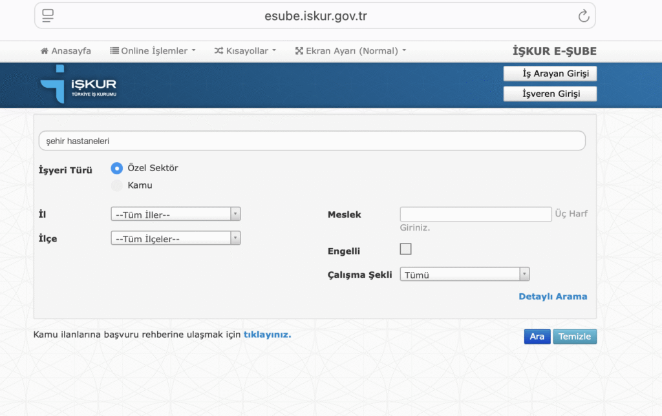Image resolution: width=662 pixels, height=416 pixels.
Task: Click the İŞKUR logo
Action: pyautogui.click(x=78, y=85)
